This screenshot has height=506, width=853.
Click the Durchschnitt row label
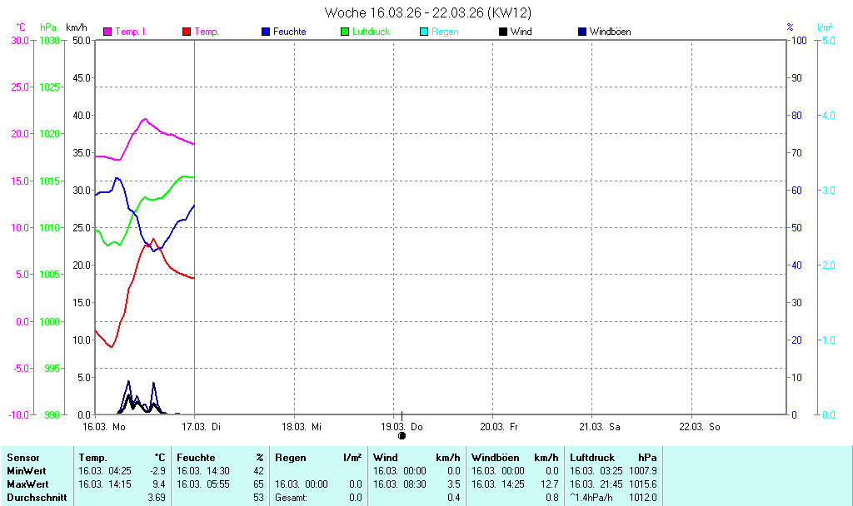[33, 498]
